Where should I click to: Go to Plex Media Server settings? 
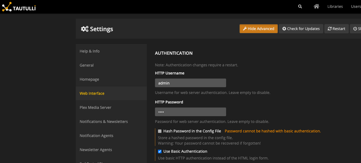(x=96, y=107)
